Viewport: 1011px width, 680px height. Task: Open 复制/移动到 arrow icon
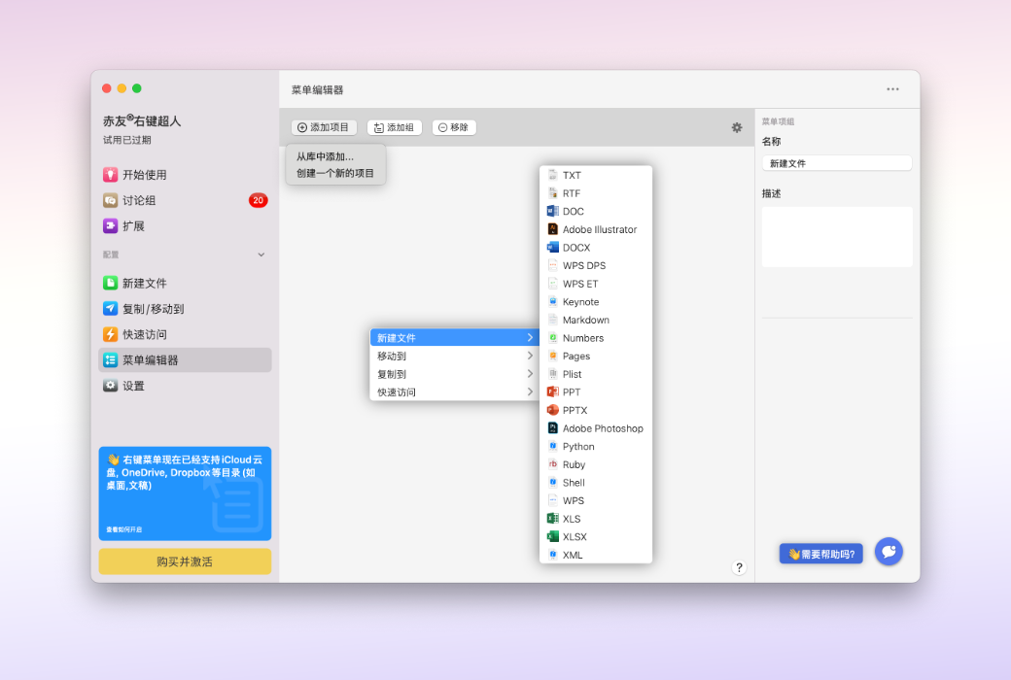pyautogui.click(x=110, y=309)
